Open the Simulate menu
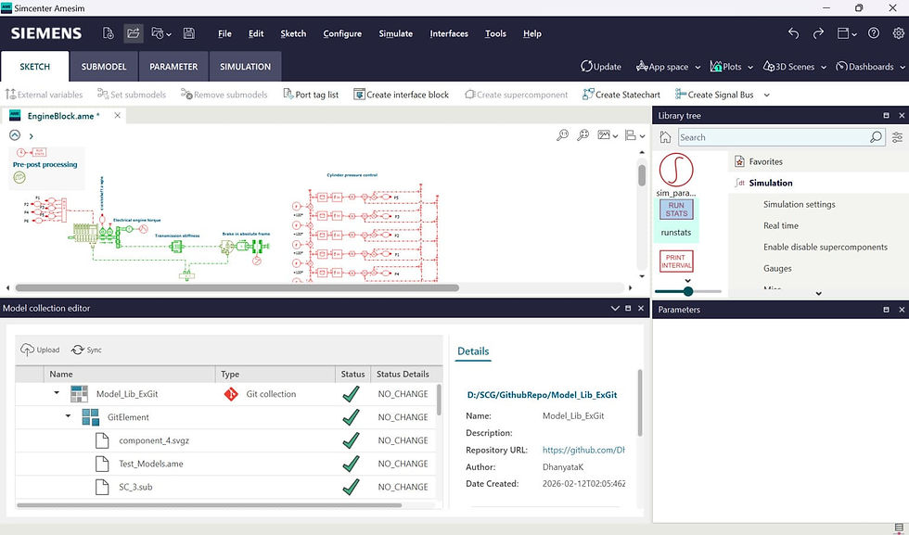This screenshot has width=909, height=535. click(x=395, y=33)
